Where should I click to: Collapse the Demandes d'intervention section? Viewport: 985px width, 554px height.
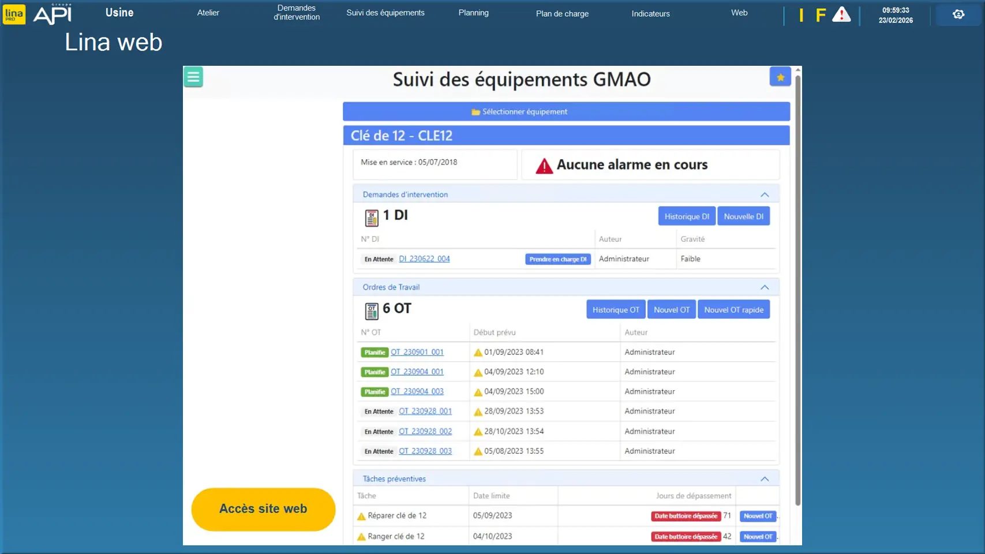click(x=765, y=194)
